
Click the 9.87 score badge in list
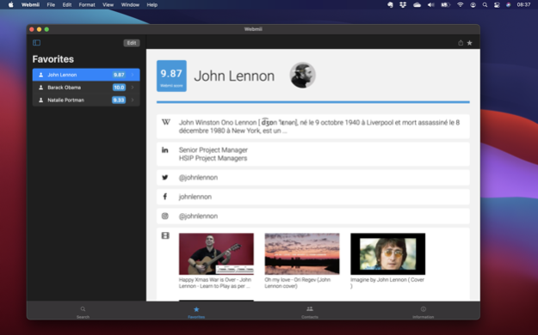pos(119,75)
